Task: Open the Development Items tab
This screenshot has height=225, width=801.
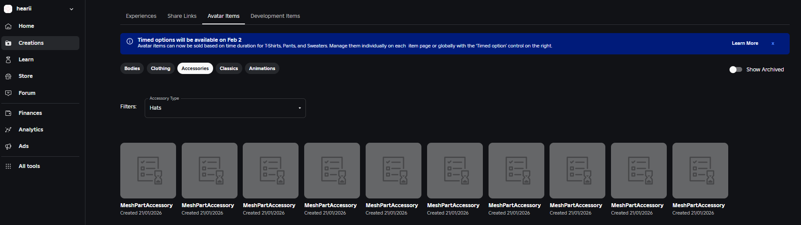Action: (275, 16)
